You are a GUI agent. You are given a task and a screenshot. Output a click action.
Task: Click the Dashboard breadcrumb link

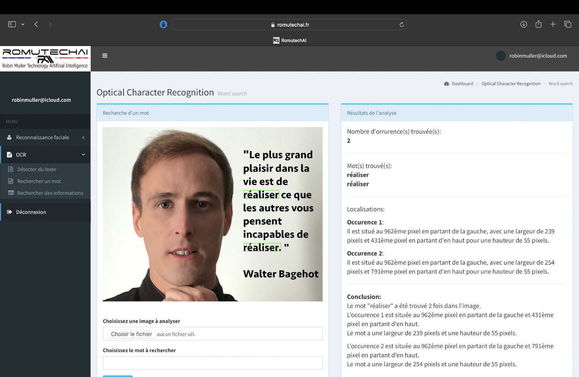[x=462, y=84]
